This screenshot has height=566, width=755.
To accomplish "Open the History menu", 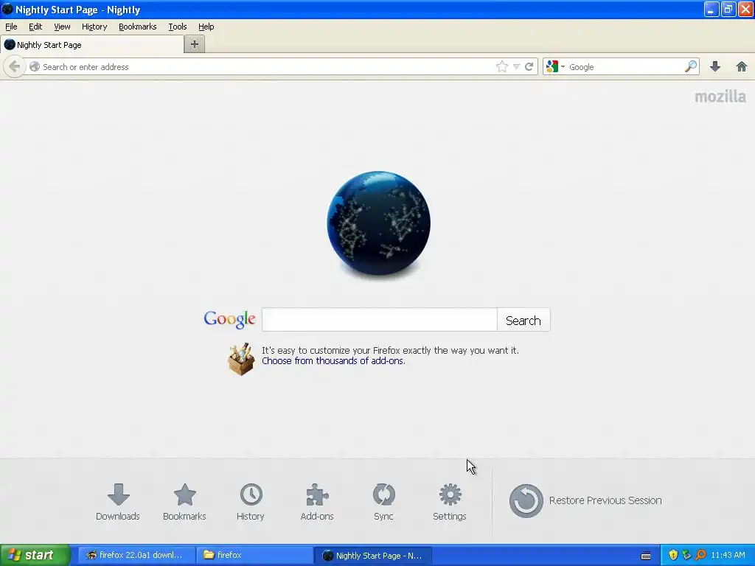I will (x=94, y=27).
